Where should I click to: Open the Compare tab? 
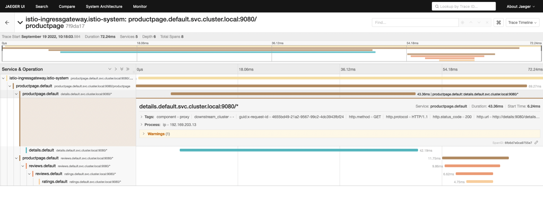tap(67, 6)
